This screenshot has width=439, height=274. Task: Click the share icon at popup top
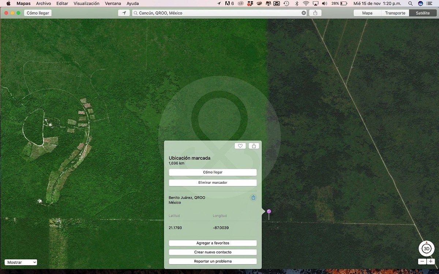(254, 146)
